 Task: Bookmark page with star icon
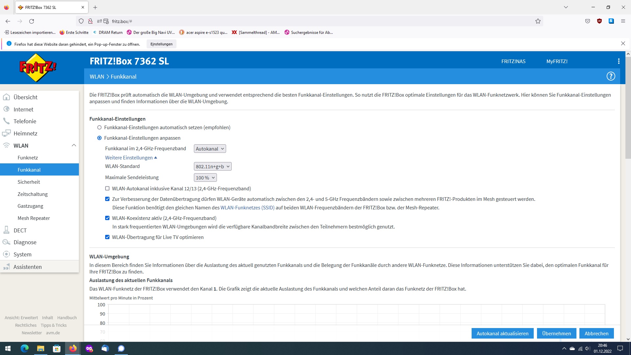[x=538, y=21]
